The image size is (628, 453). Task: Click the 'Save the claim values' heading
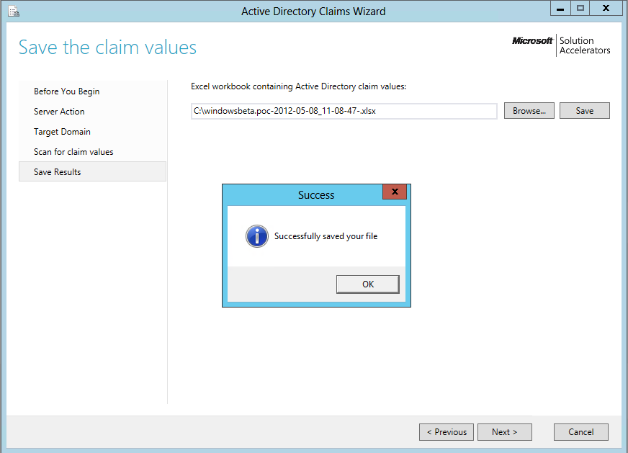click(107, 48)
